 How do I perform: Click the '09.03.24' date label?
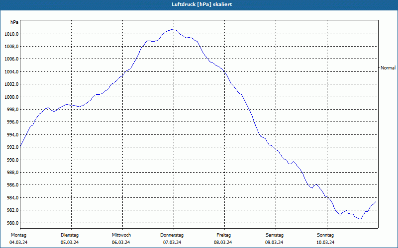click(x=274, y=243)
